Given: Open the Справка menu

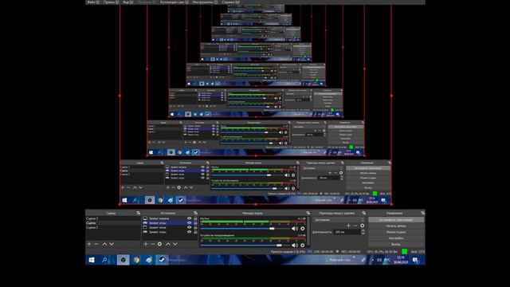Looking at the screenshot, I should pyautogui.click(x=230, y=2).
